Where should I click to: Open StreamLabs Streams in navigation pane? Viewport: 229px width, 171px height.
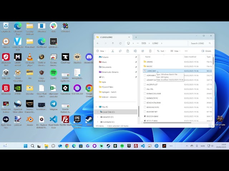[110, 72]
